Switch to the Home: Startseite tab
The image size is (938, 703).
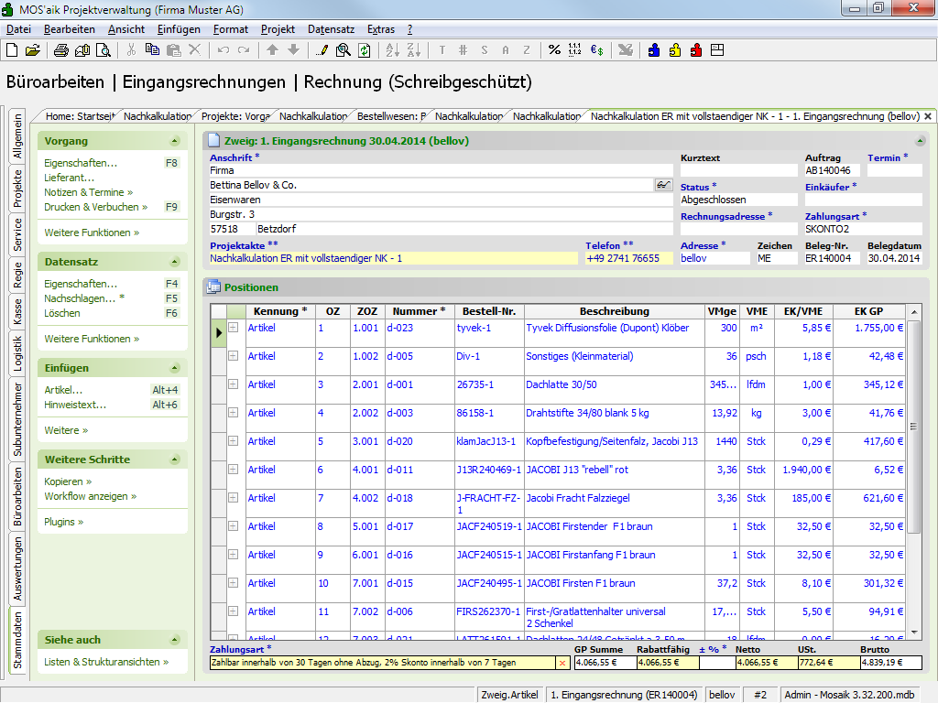[79, 117]
